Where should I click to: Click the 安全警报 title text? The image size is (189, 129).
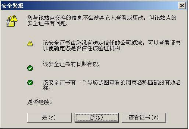pyautogui.click(x=12, y=6)
